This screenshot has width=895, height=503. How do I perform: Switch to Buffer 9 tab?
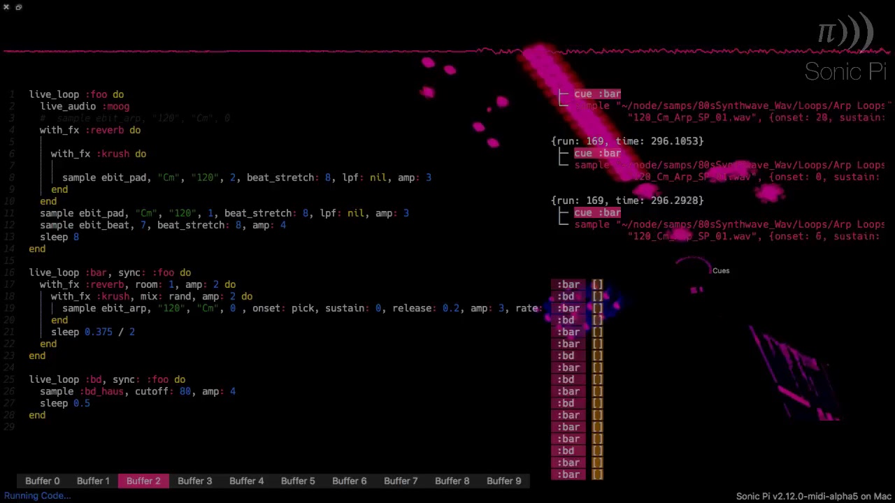503,481
